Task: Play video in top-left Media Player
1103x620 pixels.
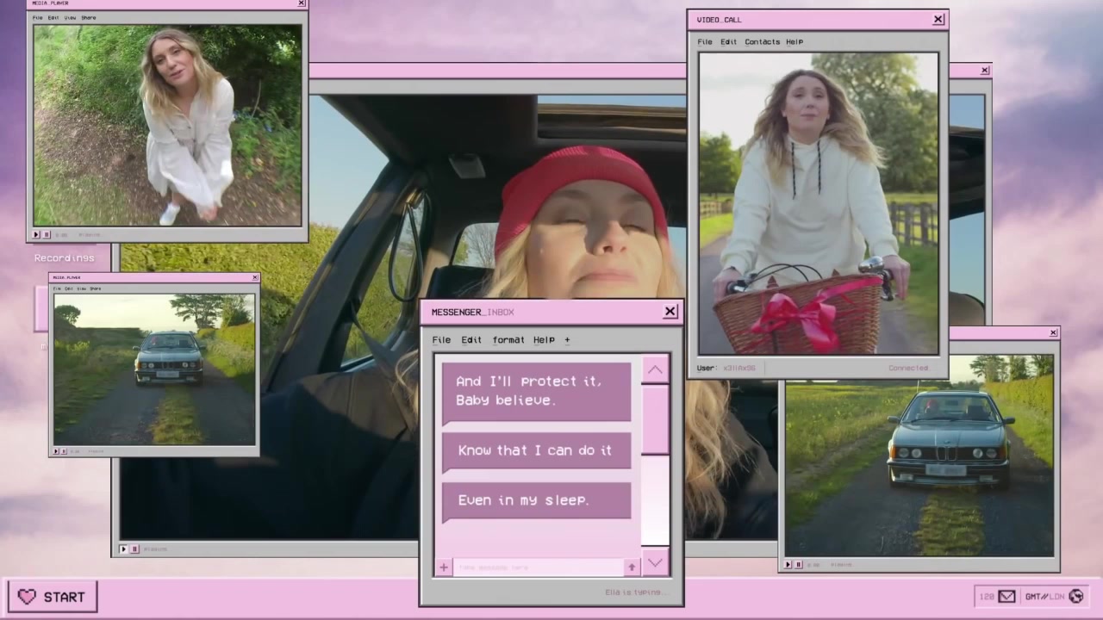Action: (x=37, y=234)
